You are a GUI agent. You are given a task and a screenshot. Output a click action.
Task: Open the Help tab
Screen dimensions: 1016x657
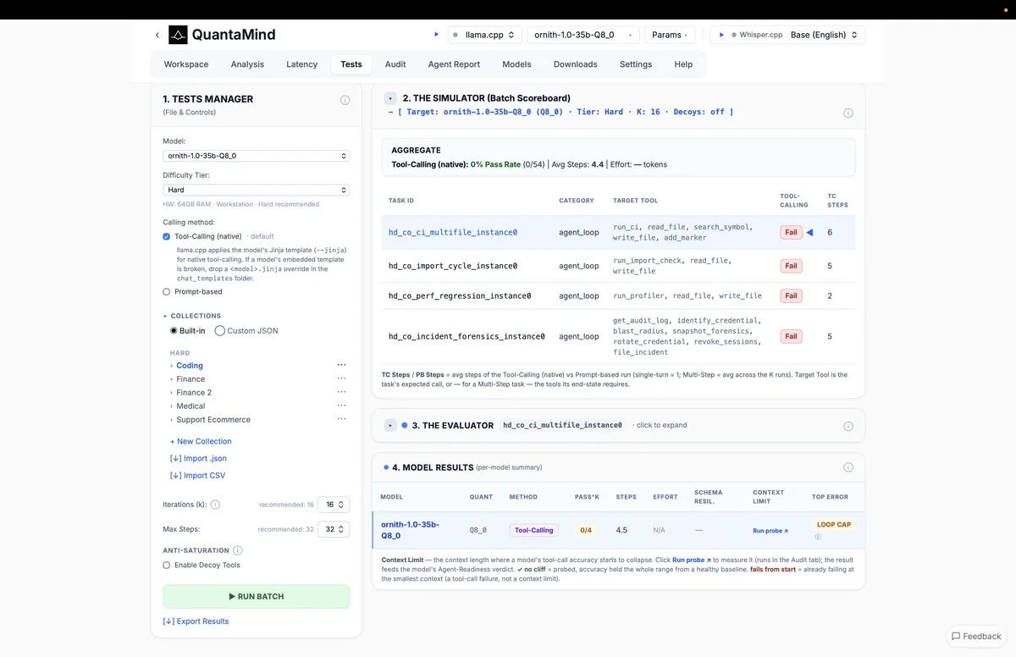point(683,64)
